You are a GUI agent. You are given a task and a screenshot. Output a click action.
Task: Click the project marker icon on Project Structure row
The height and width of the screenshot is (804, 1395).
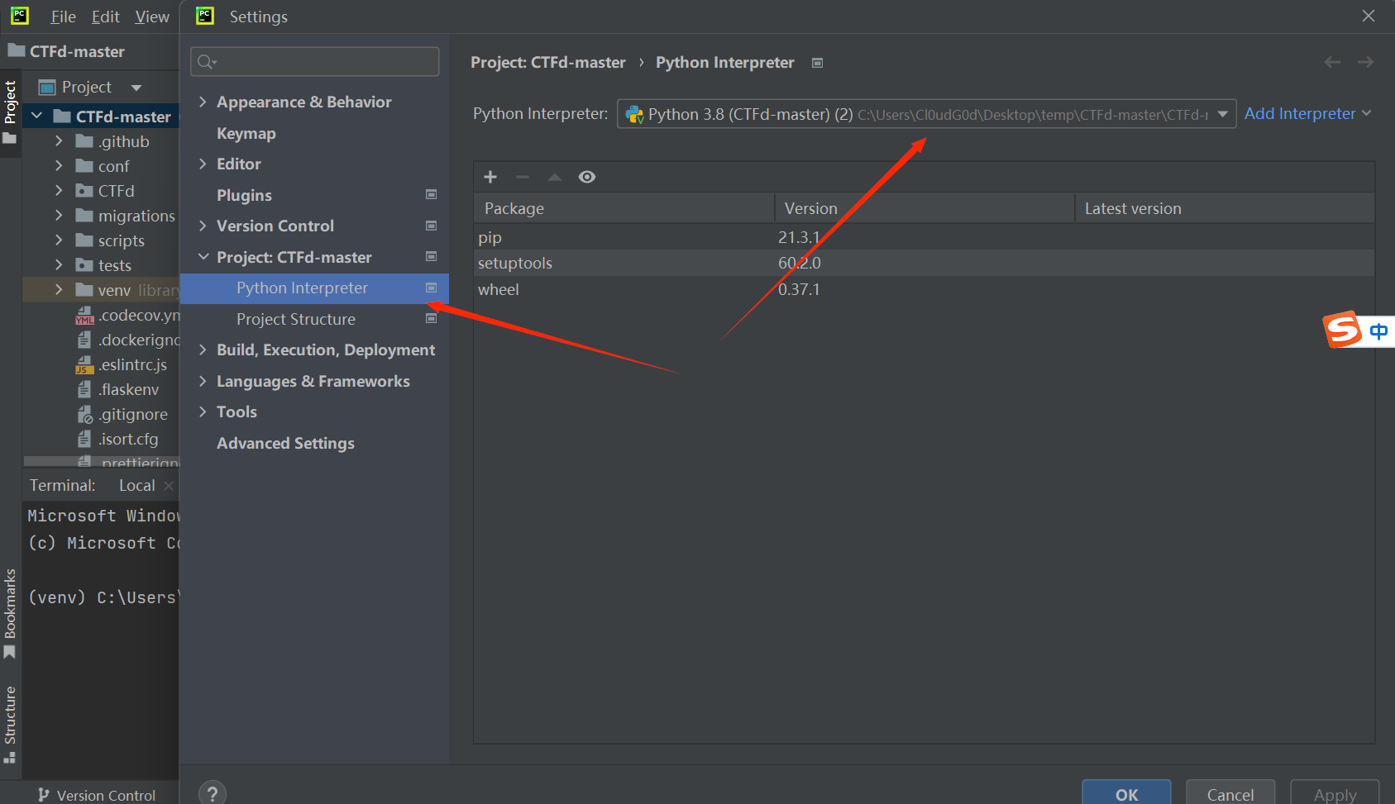(x=431, y=318)
